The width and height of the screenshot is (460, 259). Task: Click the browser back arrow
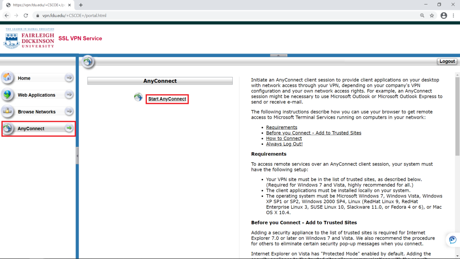(x=7, y=16)
